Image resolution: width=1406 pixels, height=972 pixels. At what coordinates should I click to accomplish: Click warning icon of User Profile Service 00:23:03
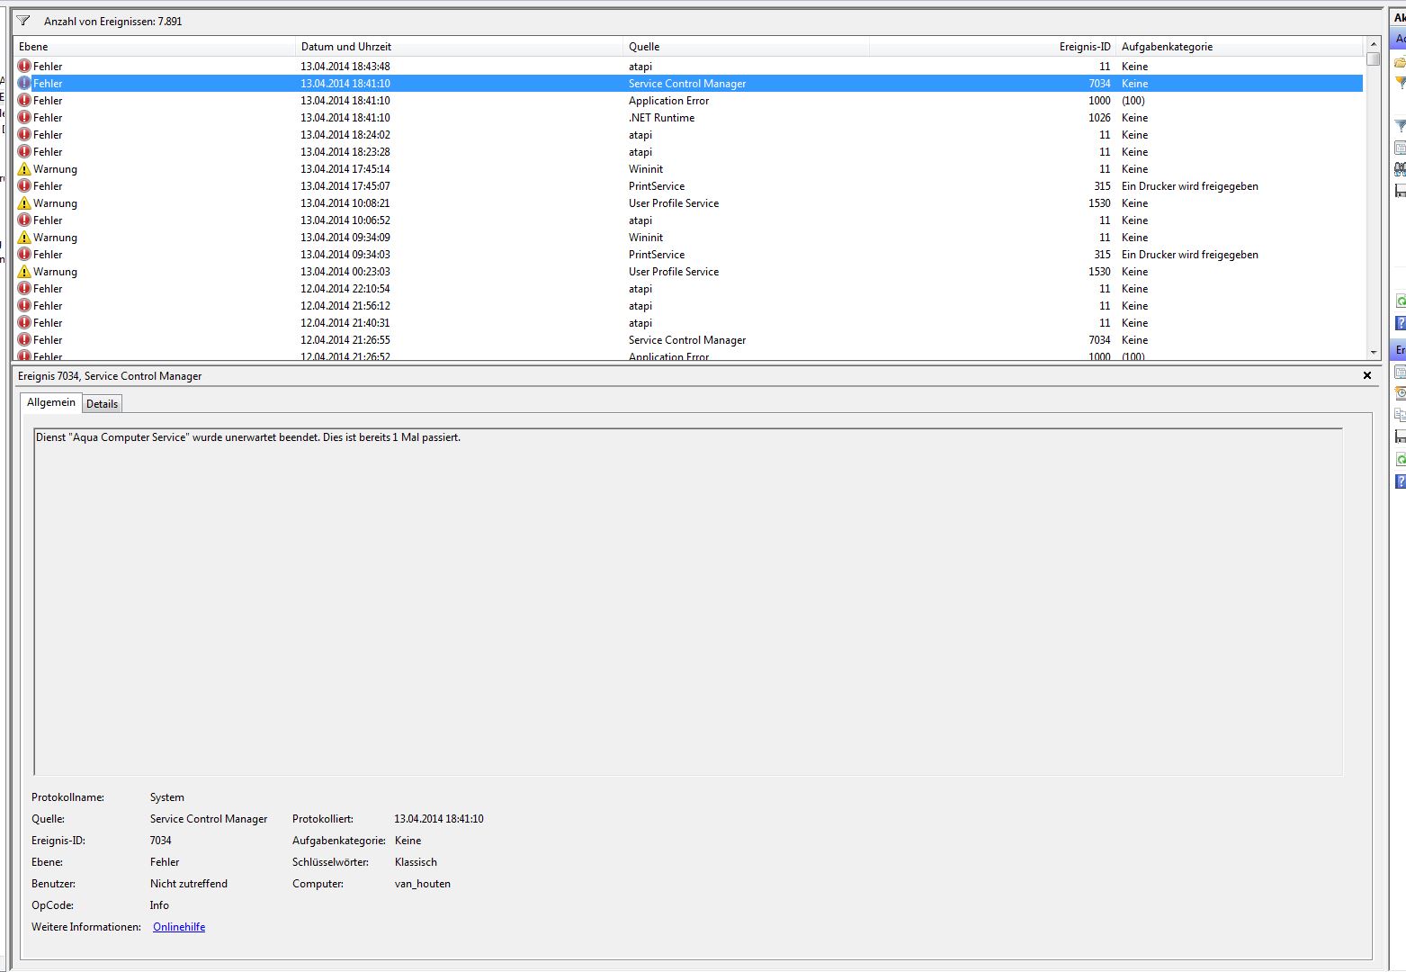(x=24, y=271)
